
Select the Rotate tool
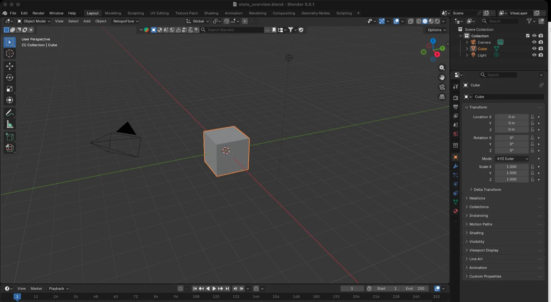10,77
